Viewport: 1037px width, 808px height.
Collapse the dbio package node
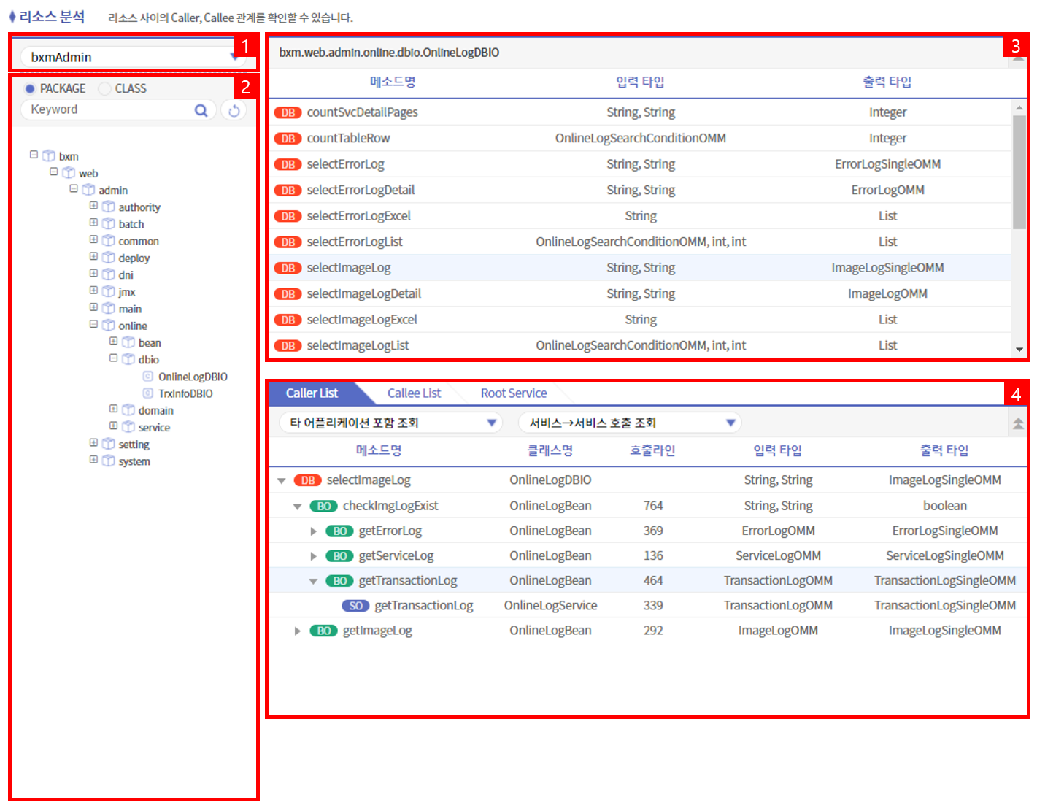[113, 358]
